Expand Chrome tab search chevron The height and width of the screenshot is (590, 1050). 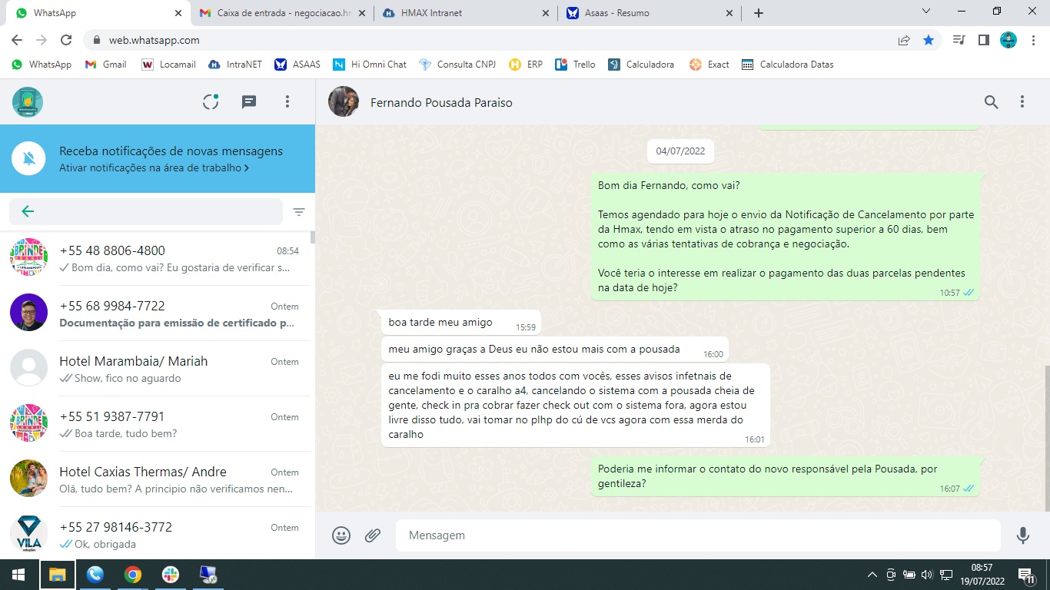[926, 12]
